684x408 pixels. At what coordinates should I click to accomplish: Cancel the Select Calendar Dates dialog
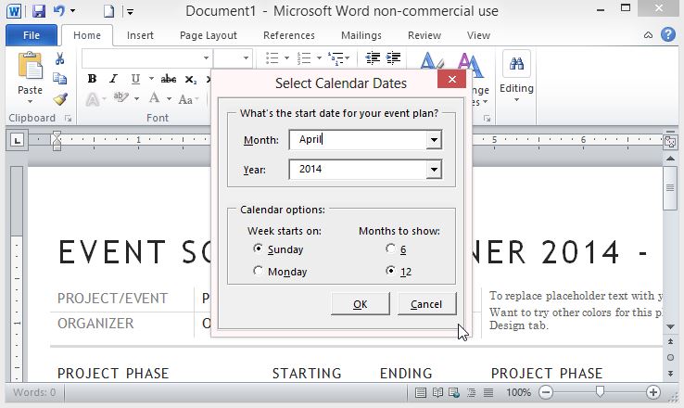[426, 304]
